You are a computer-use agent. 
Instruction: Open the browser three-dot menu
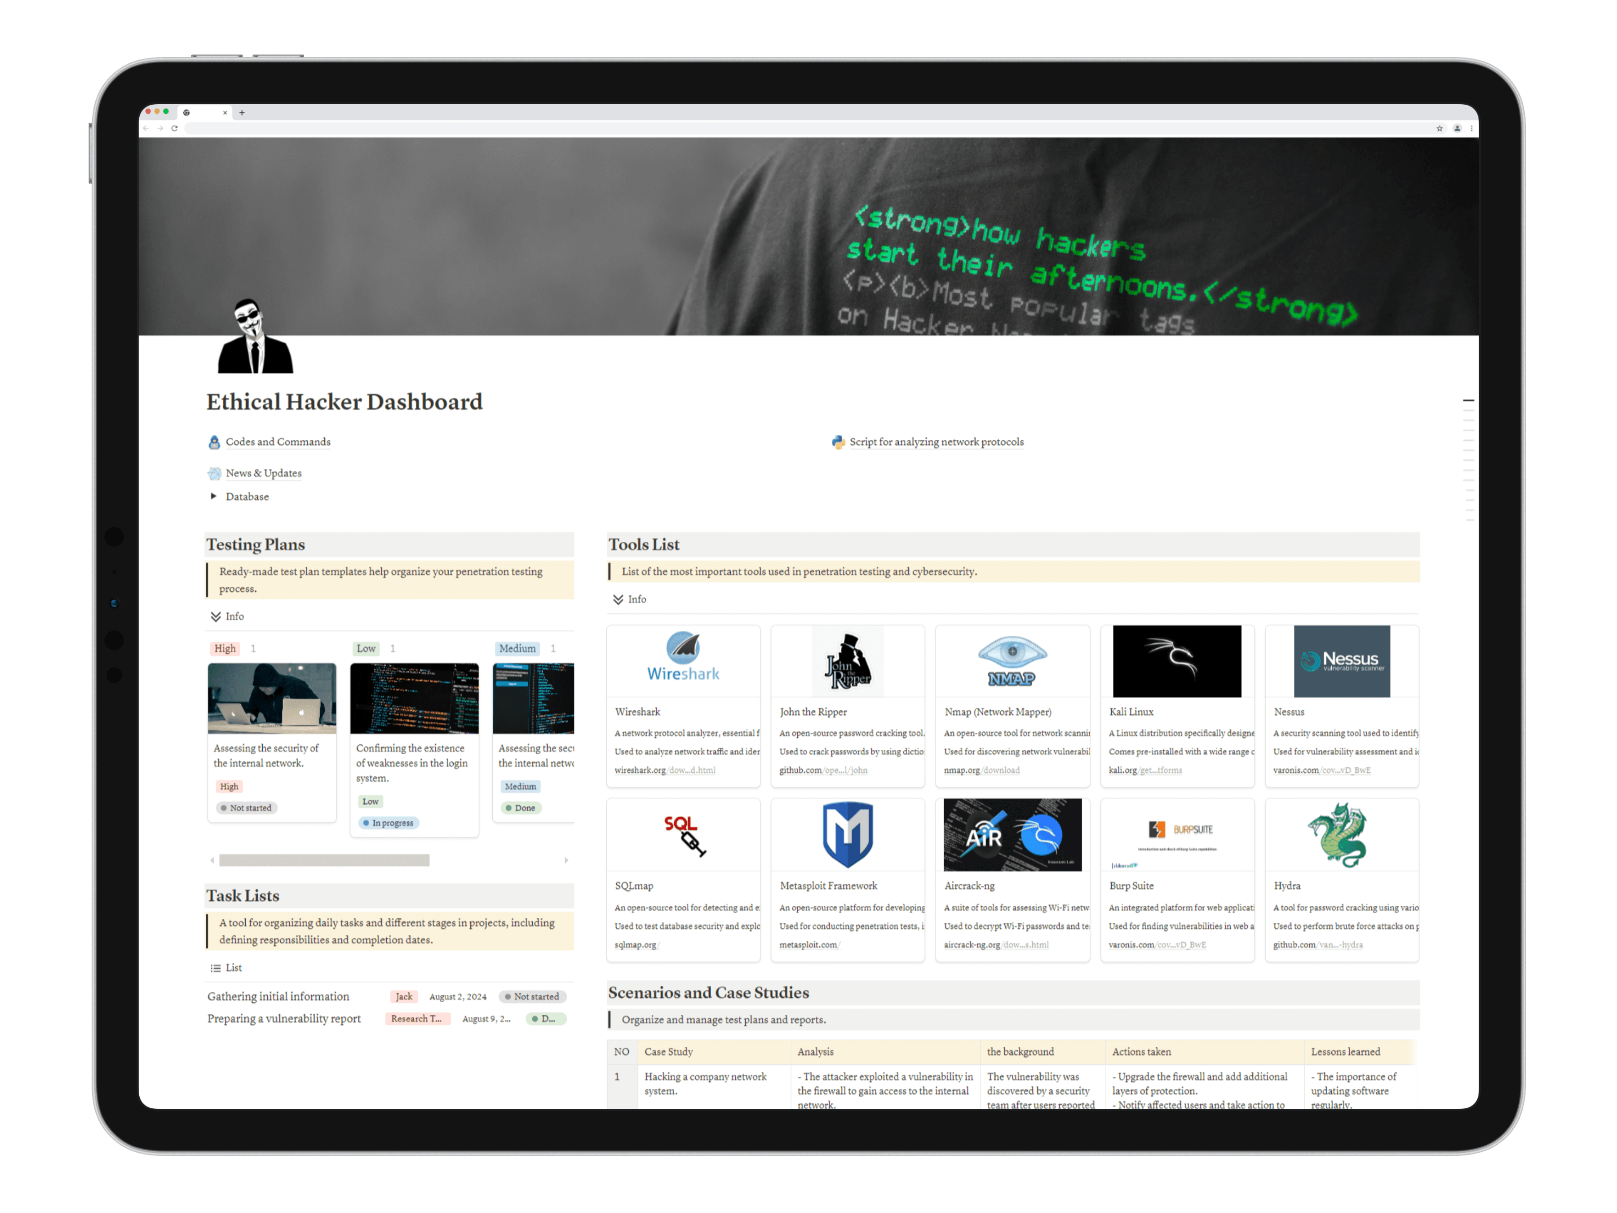1471,128
